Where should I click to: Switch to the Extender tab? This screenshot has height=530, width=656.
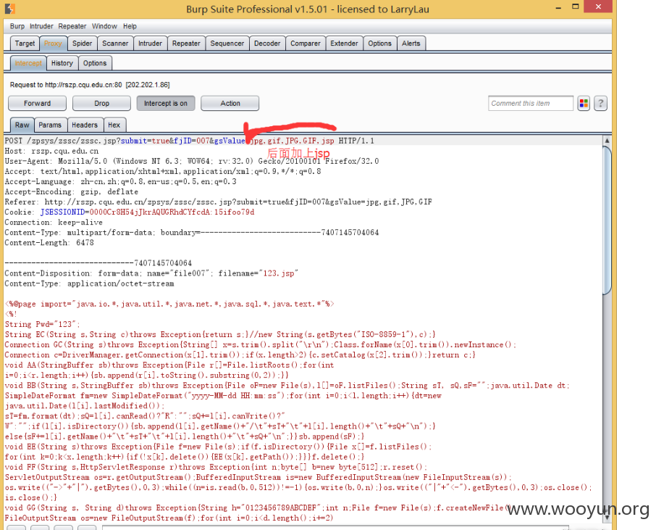pos(344,44)
